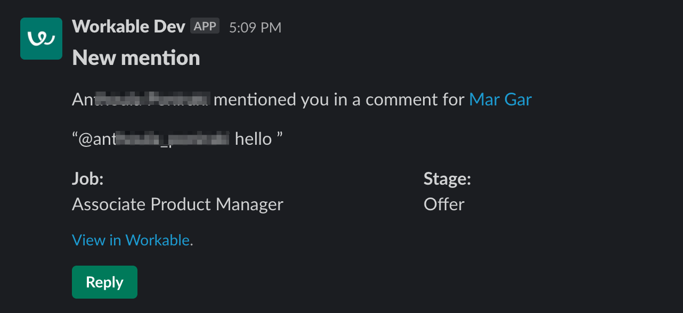The image size is (683, 313).
Task: Click the Stage: field label
Action: coord(448,179)
